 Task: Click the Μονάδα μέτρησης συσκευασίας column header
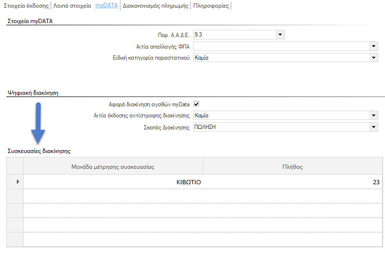[x=113, y=167]
